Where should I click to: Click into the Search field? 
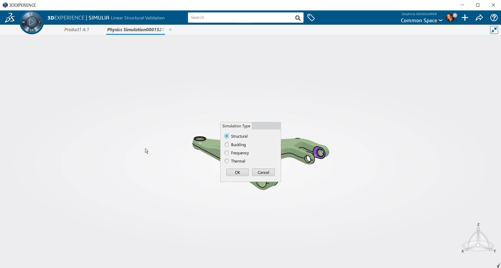(241, 18)
